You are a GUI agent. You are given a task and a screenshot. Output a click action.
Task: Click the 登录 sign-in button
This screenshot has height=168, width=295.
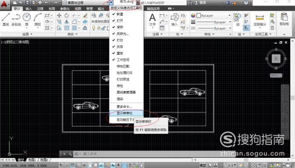(201, 3)
